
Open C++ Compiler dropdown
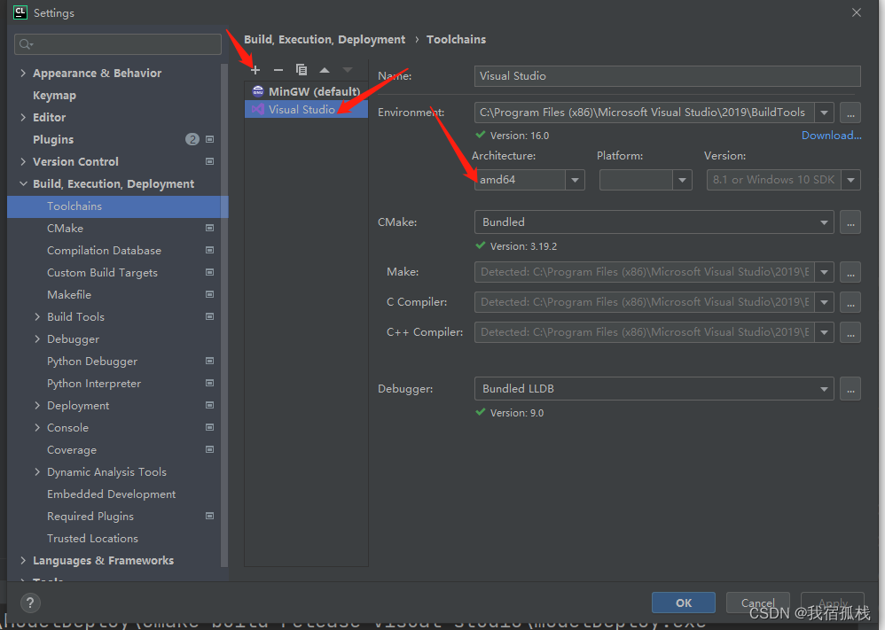(x=824, y=333)
